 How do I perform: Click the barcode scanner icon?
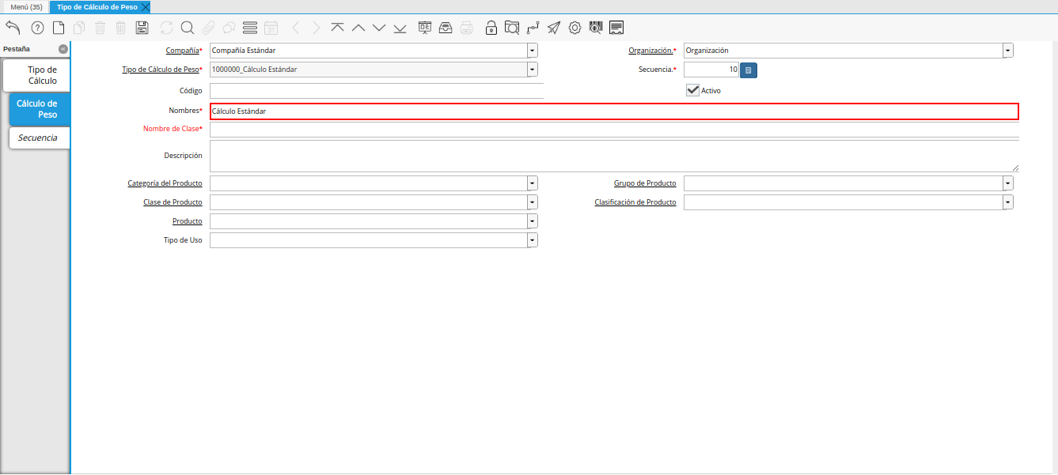[x=596, y=28]
